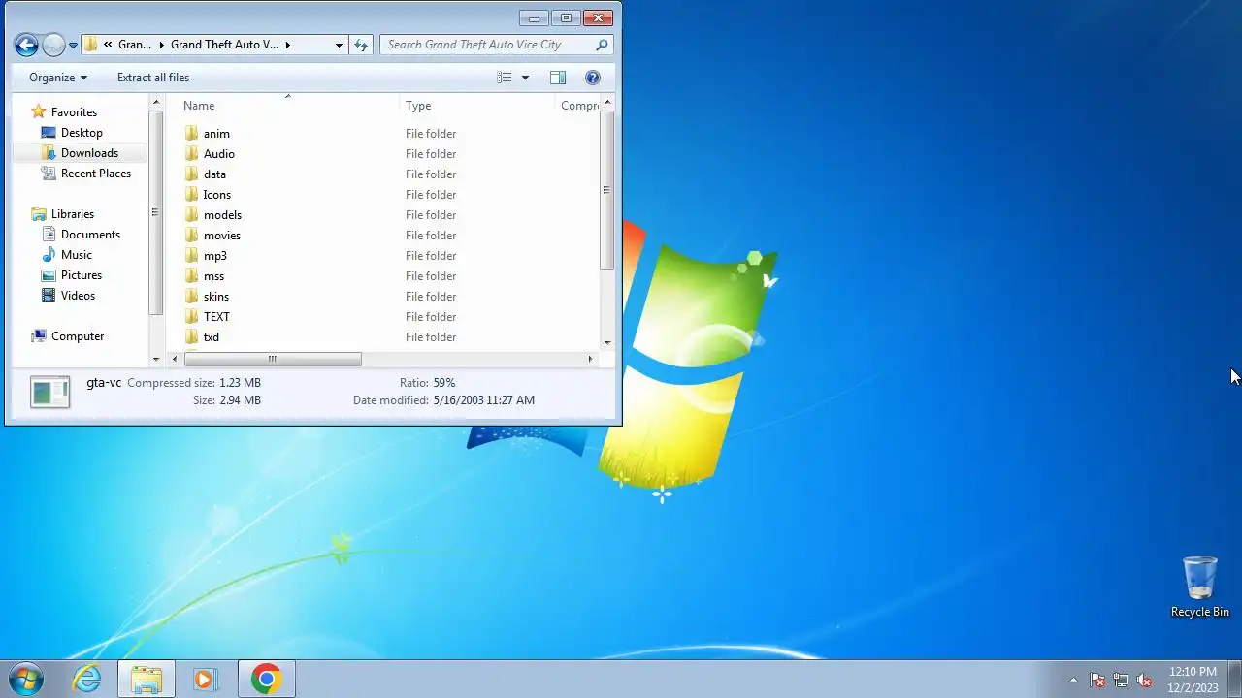
Task: Open the Music library
Action: pos(77,255)
